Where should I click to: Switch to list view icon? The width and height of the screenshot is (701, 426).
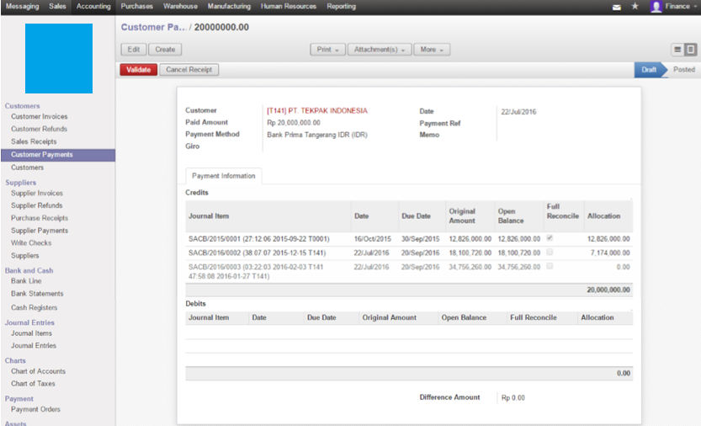677,50
